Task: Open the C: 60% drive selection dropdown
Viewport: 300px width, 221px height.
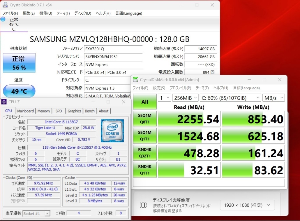Action: pos(230,98)
